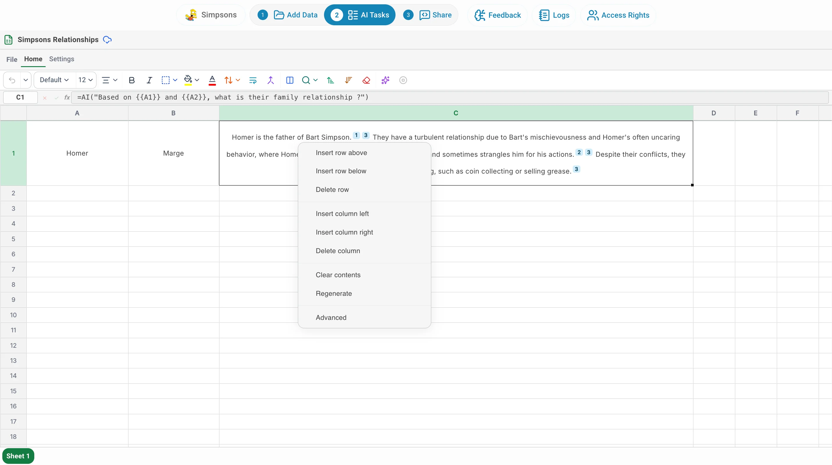Click the freeze columns panel icon
The width and height of the screenshot is (832, 465).
tap(290, 80)
